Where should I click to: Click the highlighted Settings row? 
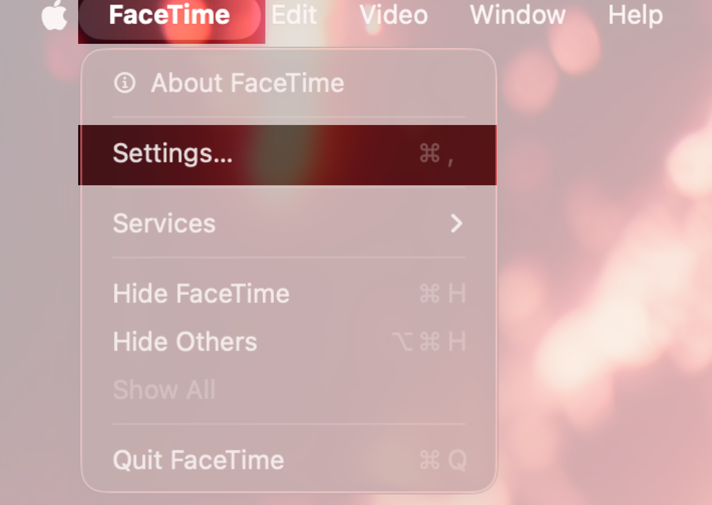(288, 154)
